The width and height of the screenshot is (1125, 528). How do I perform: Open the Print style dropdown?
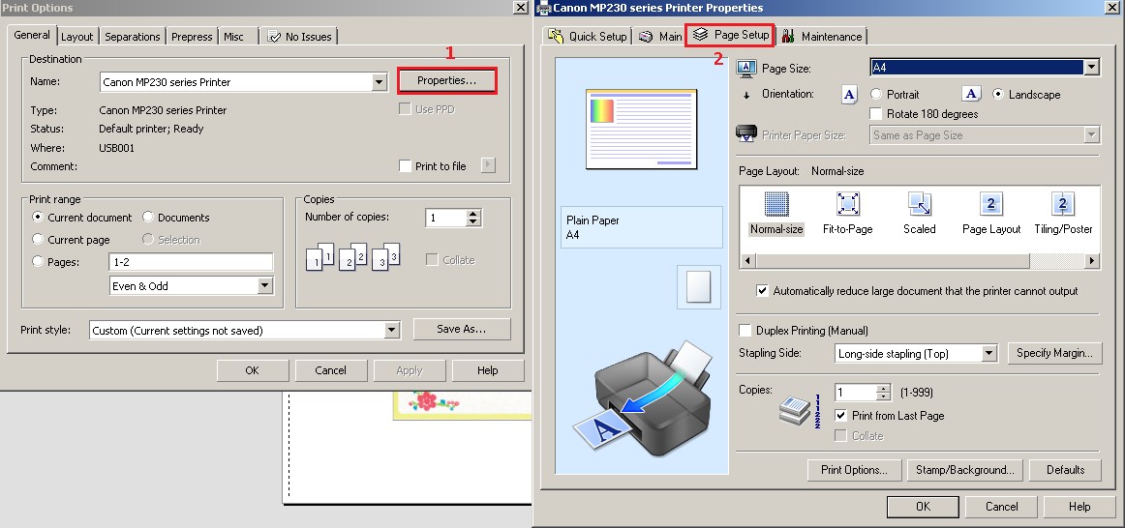(x=391, y=331)
